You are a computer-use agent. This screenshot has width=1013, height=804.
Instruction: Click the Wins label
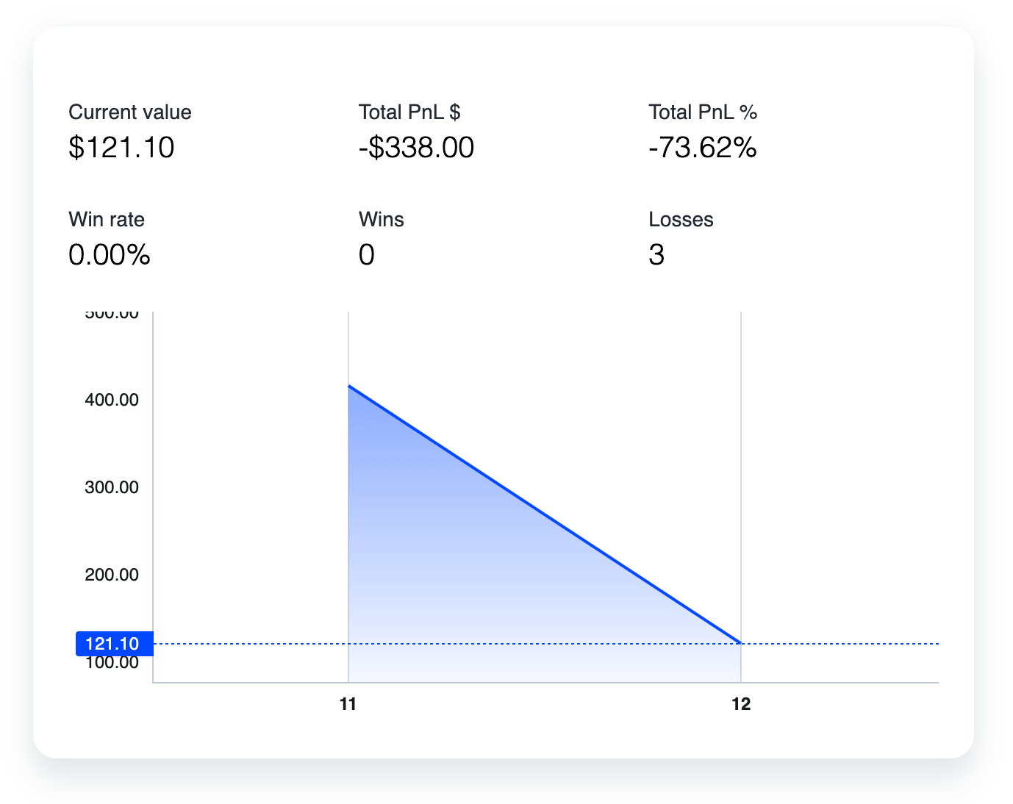click(x=382, y=220)
